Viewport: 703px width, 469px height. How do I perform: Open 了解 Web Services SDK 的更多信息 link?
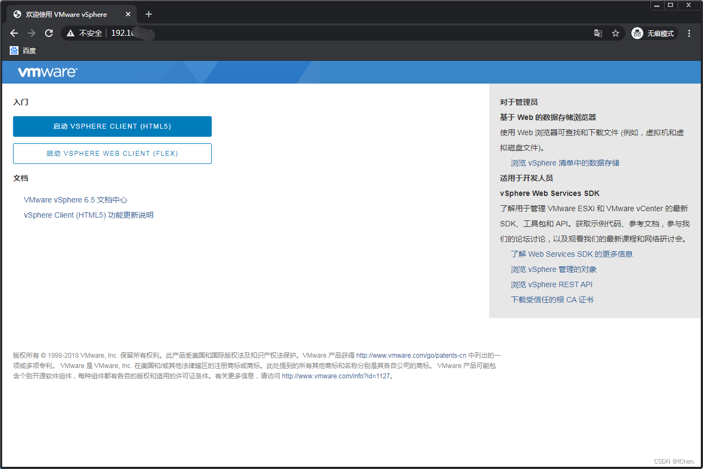[x=572, y=254]
